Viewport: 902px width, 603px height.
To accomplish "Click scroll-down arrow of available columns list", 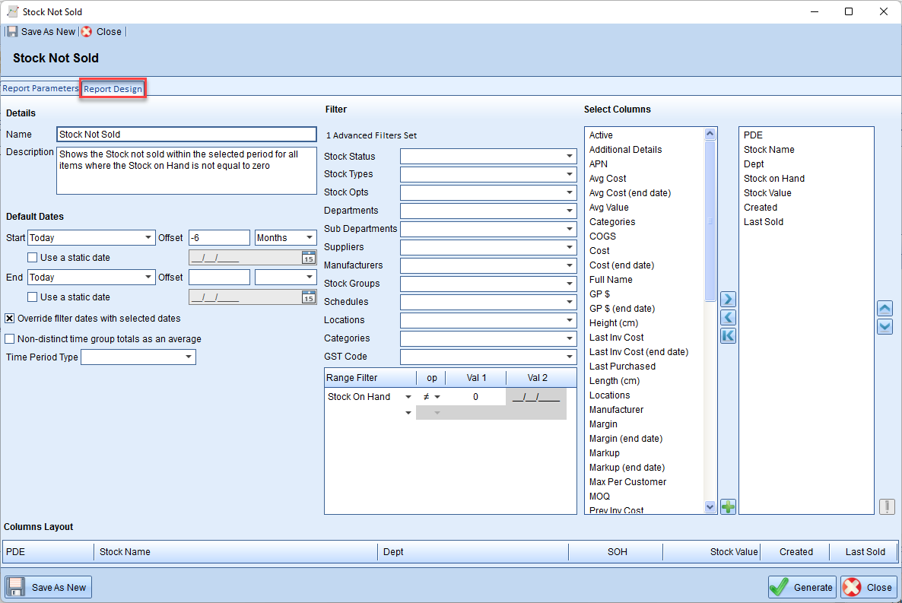I will 710,507.
